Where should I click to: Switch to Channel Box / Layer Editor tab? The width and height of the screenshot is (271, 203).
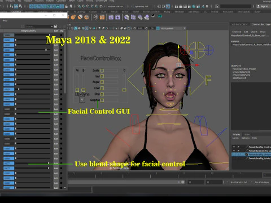[x=261, y=24]
